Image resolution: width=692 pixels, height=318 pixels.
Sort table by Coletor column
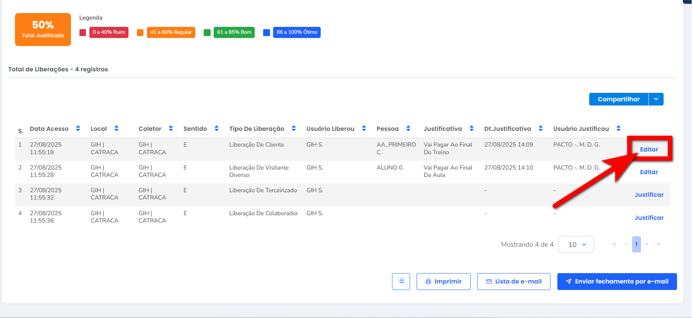click(171, 129)
